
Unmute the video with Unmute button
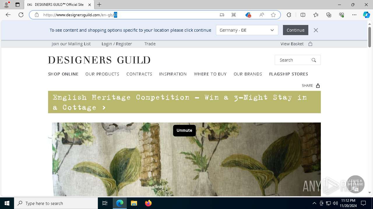pyautogui.click(x=184, y=130)
